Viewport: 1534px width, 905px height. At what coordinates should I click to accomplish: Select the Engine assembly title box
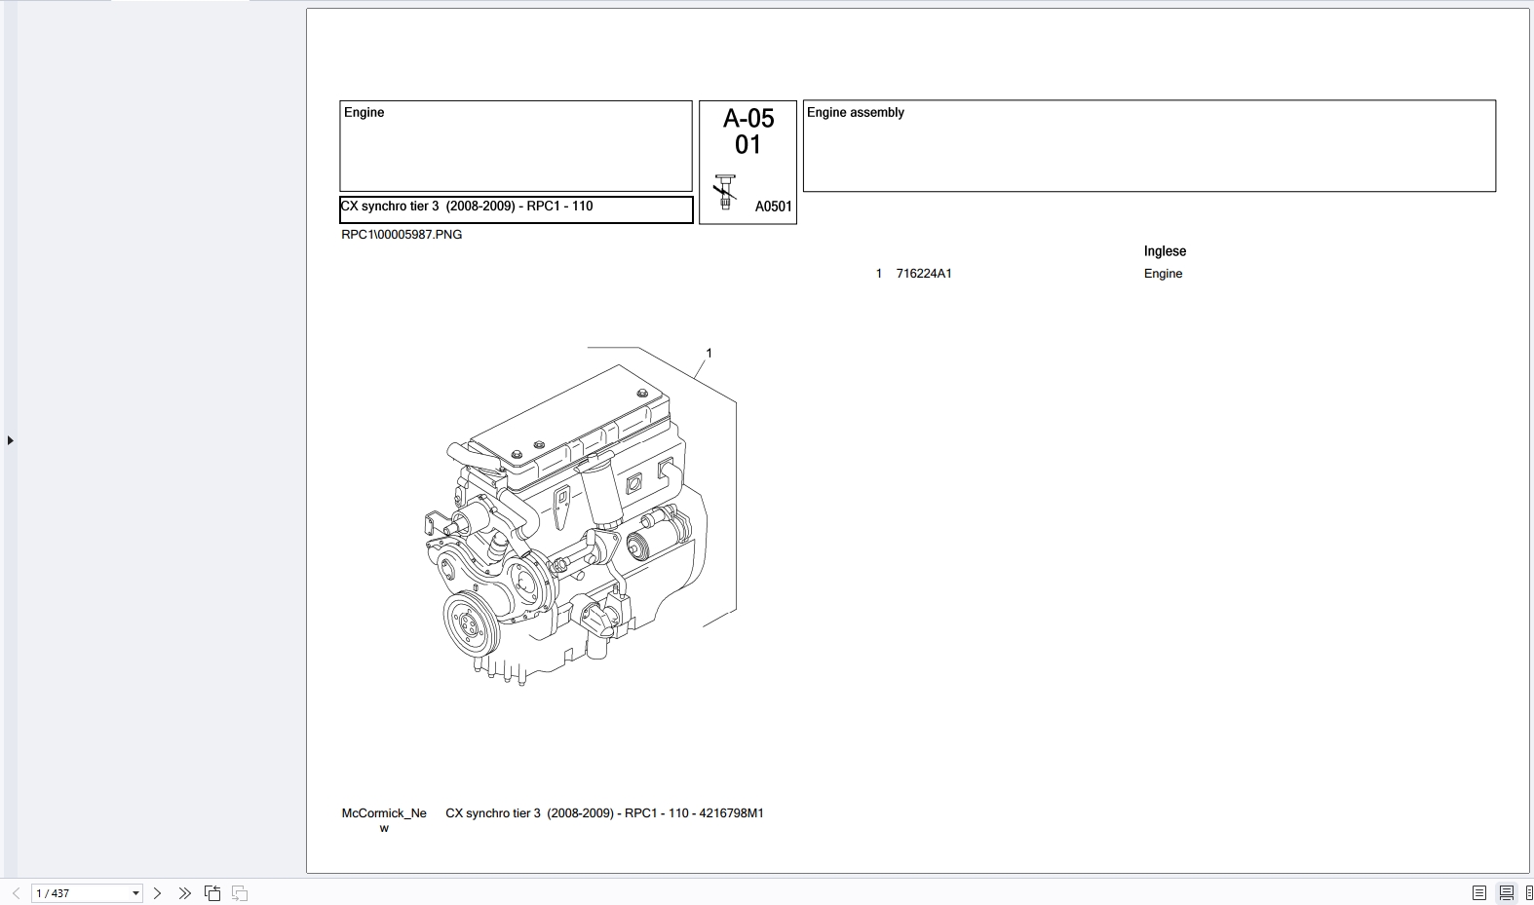coord(1148,145)
